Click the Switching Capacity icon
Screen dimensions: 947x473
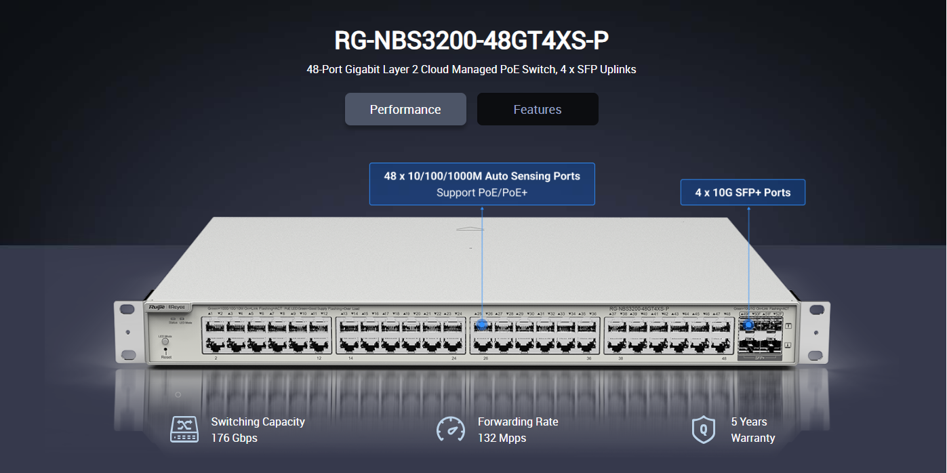(184, 430)
